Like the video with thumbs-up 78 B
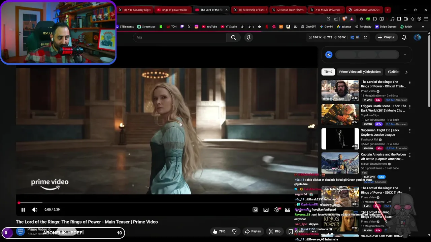The height and width of the screenshot is (242, 431). coord(219,231)
